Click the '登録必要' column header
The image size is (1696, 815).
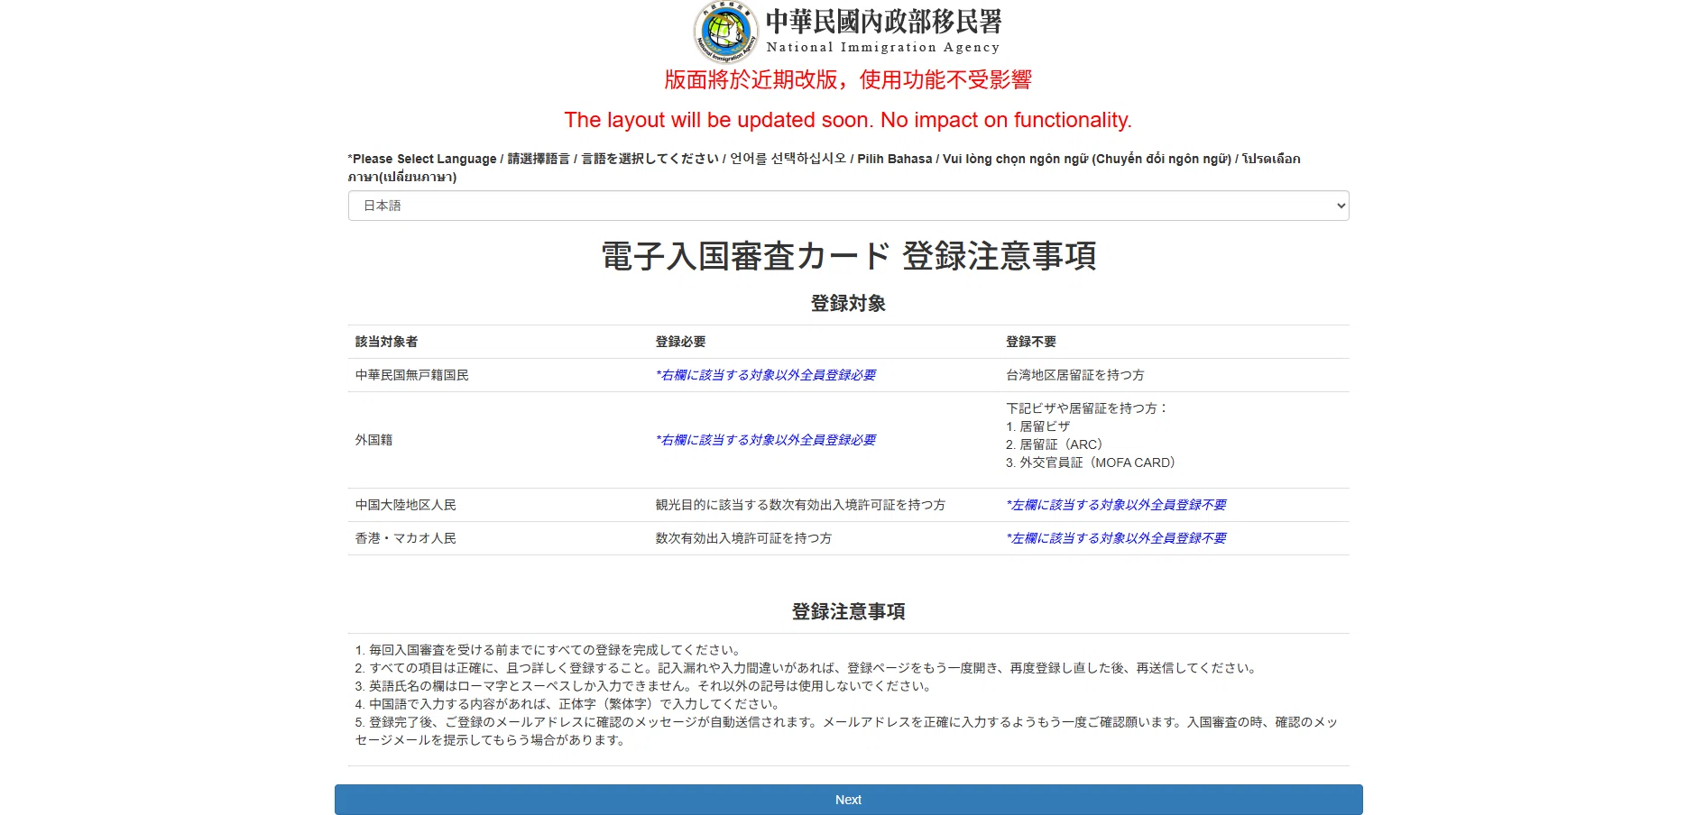pyautogui.click(x=680, y=342)
